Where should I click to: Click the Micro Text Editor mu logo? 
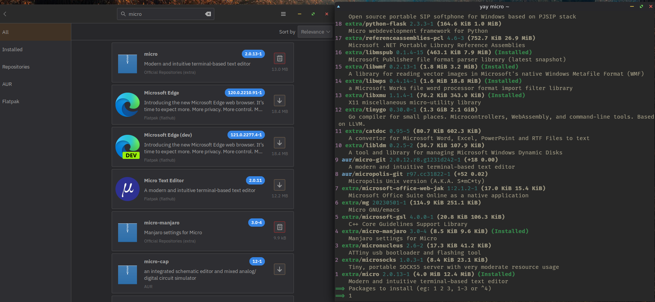tap(128, 189)
